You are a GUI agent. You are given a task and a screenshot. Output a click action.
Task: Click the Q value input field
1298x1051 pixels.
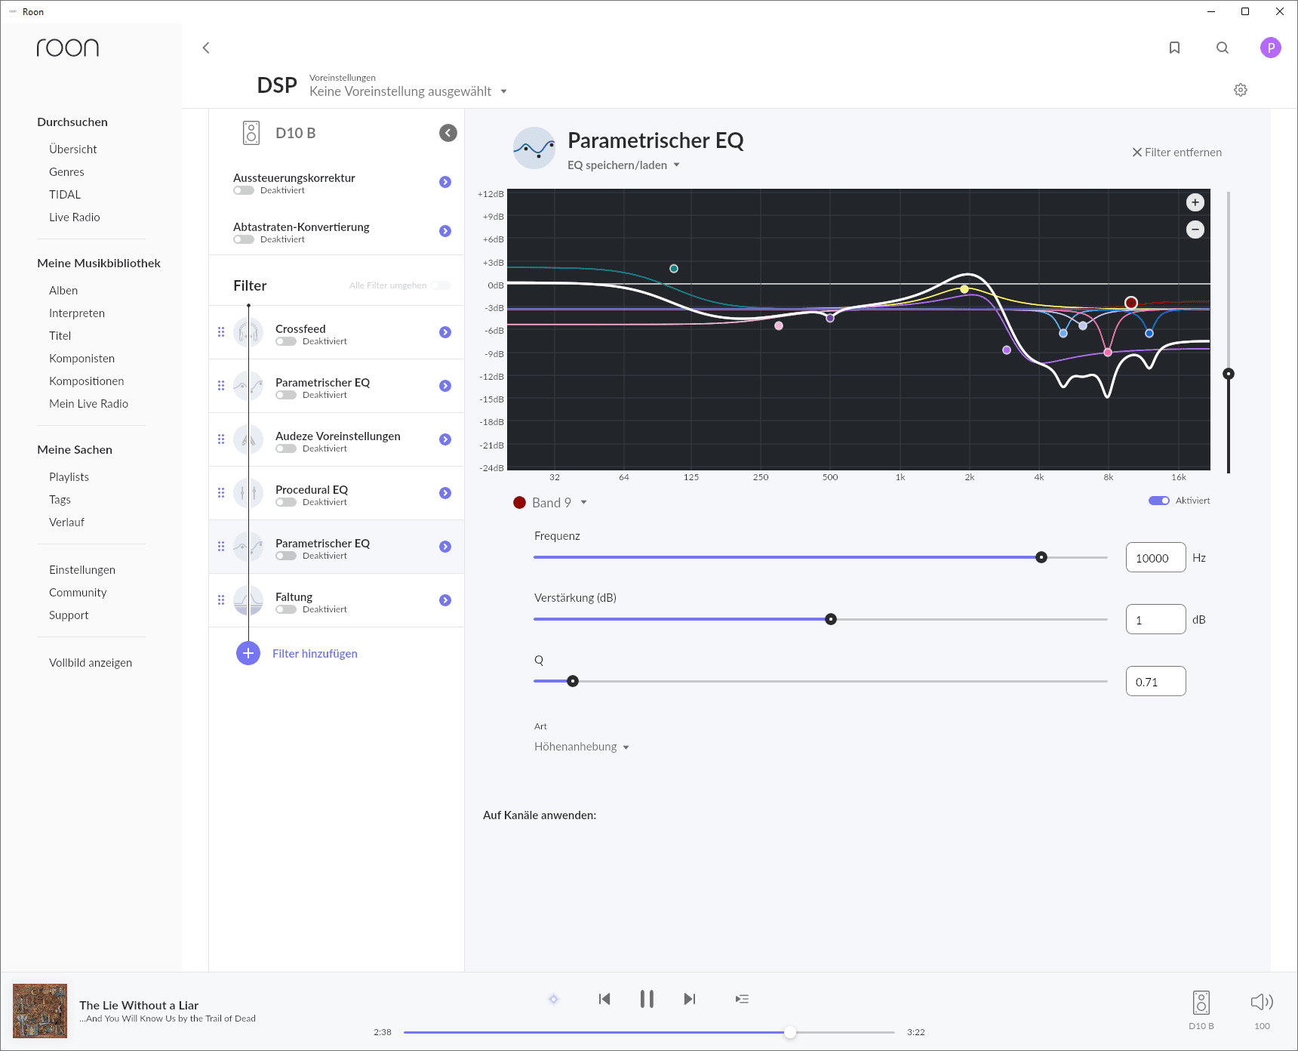point(1155,682)
